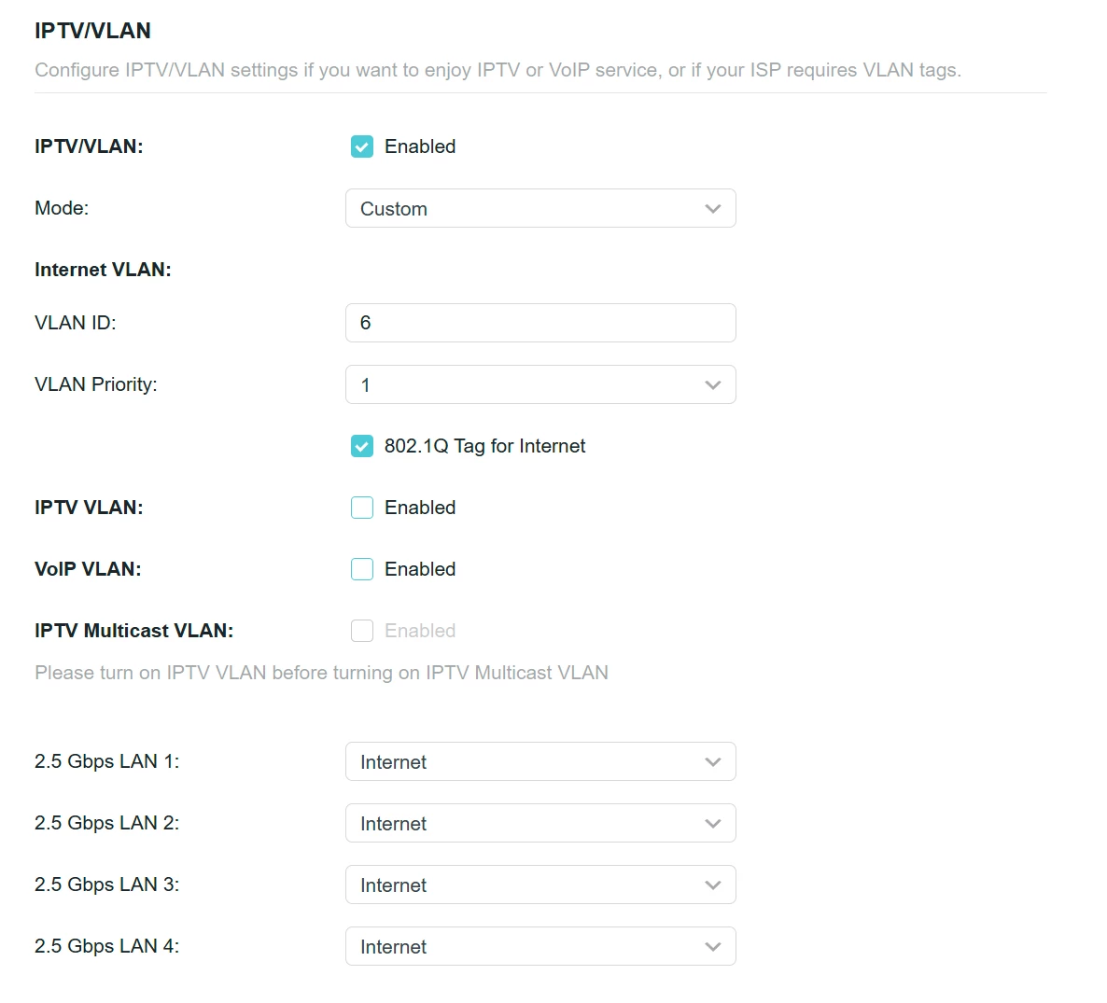Uncheck the IPTV/VLAN Enabled checkbox
Image resolution: width=1107 pixels, height=1003 pixels.
(x=362, y=146)
